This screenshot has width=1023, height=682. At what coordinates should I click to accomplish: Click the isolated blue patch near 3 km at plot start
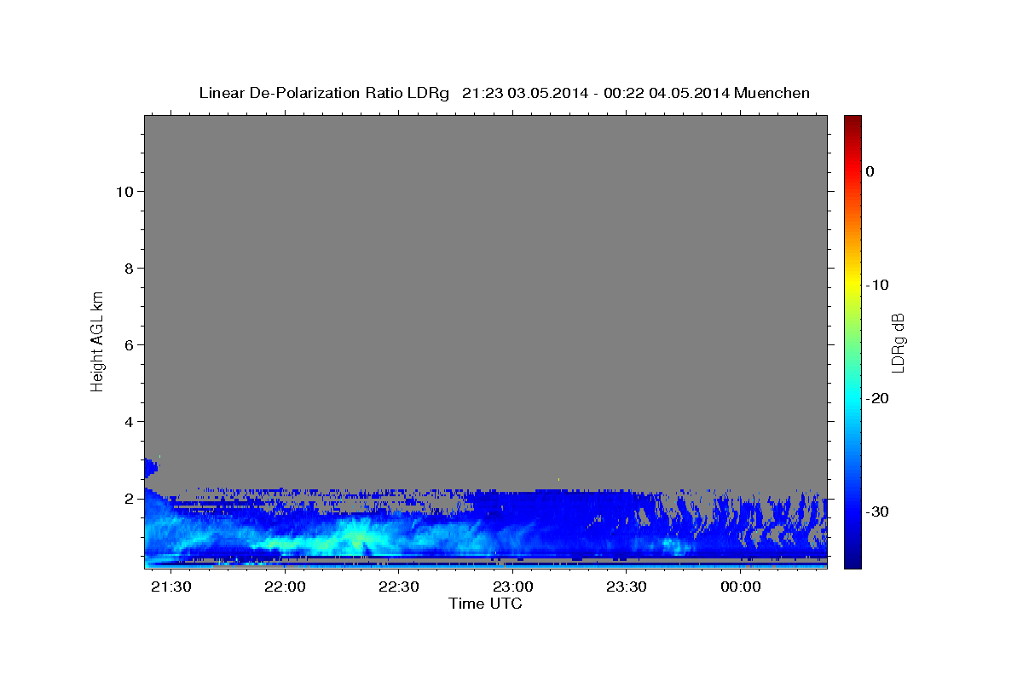[x=150, y=468]
